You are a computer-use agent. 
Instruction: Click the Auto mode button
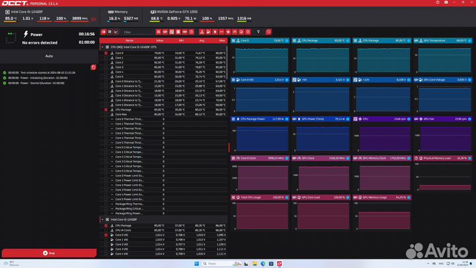point(49,56)
